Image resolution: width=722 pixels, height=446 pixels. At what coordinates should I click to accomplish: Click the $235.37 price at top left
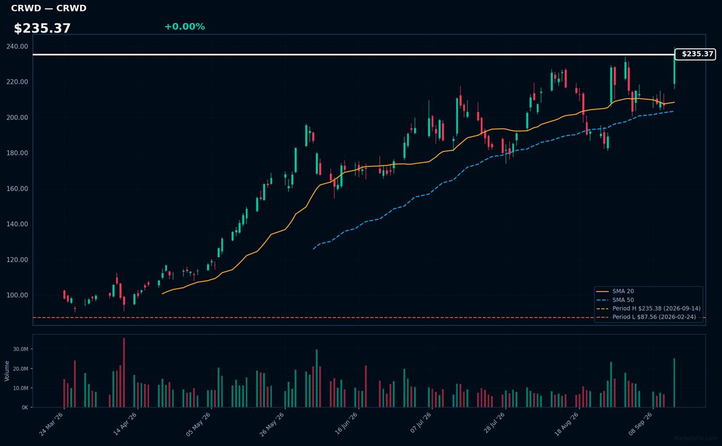pyautogui.click(x=42, y=28)
